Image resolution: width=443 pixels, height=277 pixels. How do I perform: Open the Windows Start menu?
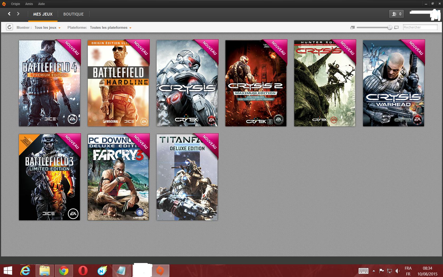pos(8,271)
